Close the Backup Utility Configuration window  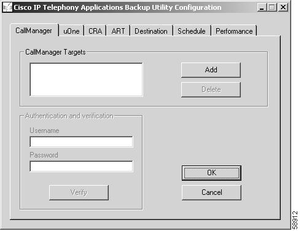(x=283, y=7)
